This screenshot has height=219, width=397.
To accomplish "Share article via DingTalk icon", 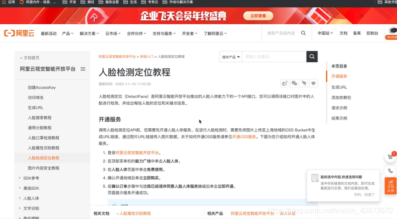I will click(304, 83).
